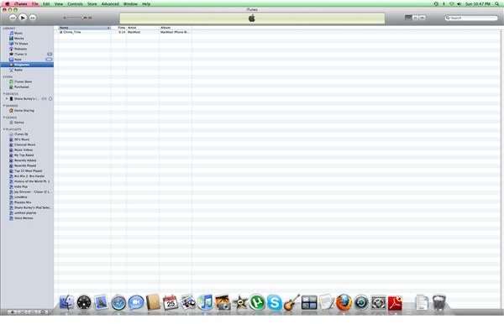Click the Firefox icon in Dock

point(344,302)
